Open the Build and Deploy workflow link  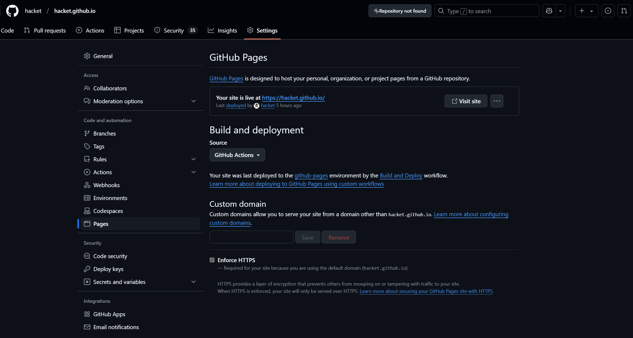point(401,175)
